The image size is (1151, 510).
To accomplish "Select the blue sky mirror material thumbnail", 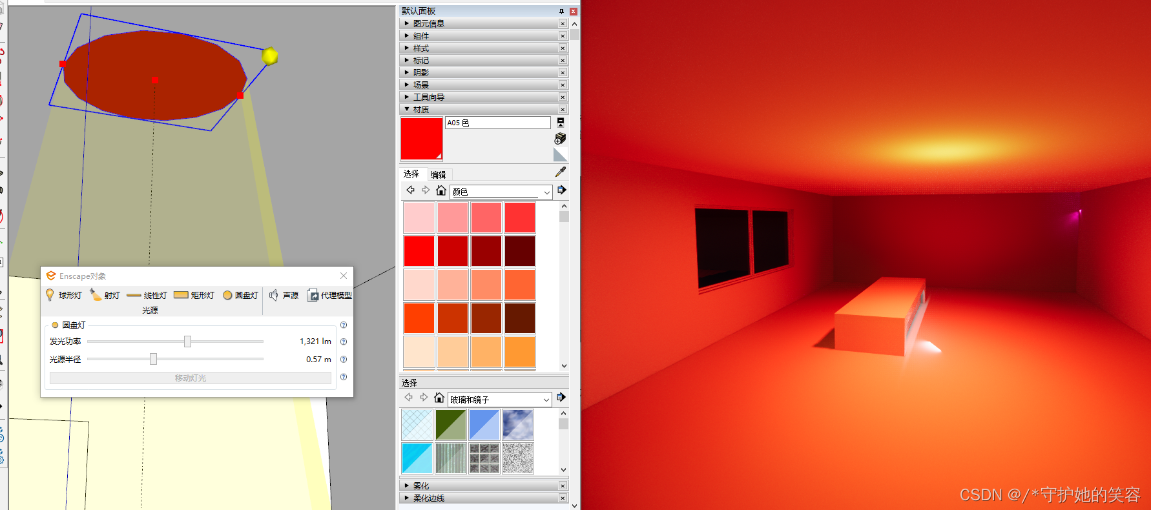I will coord(518,425).
